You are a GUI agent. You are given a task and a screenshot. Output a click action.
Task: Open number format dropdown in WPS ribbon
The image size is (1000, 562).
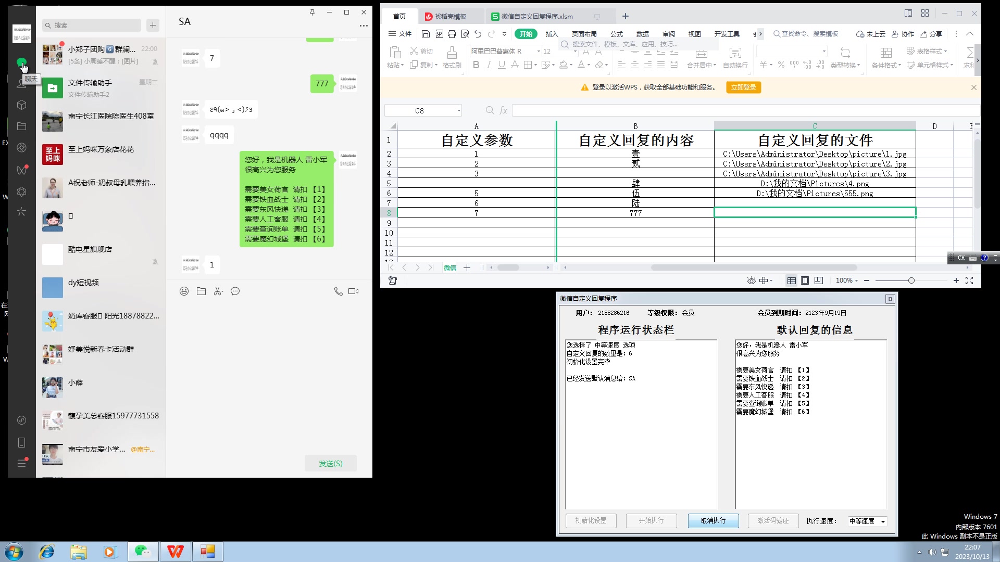point(824,51)
